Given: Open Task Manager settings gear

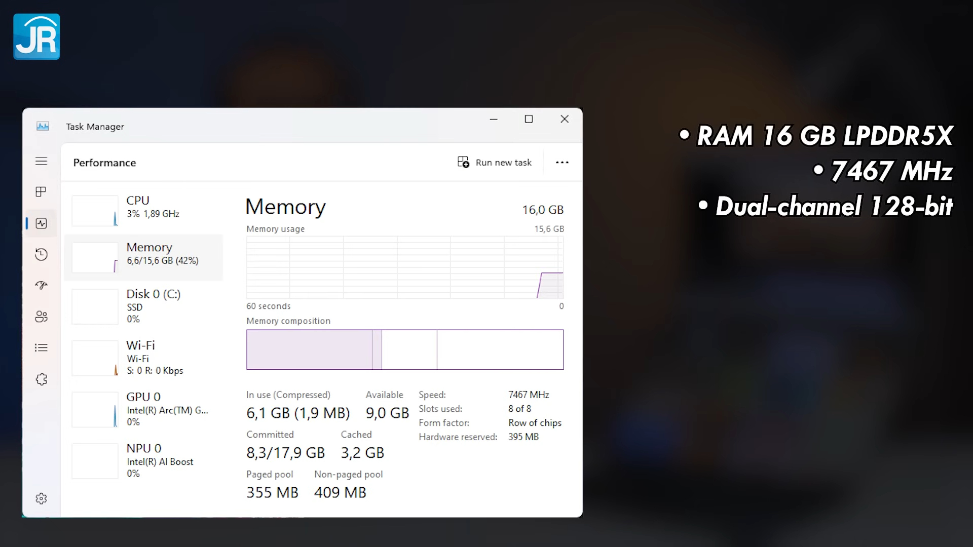Looking at the screenshot, I should point(41,498).
